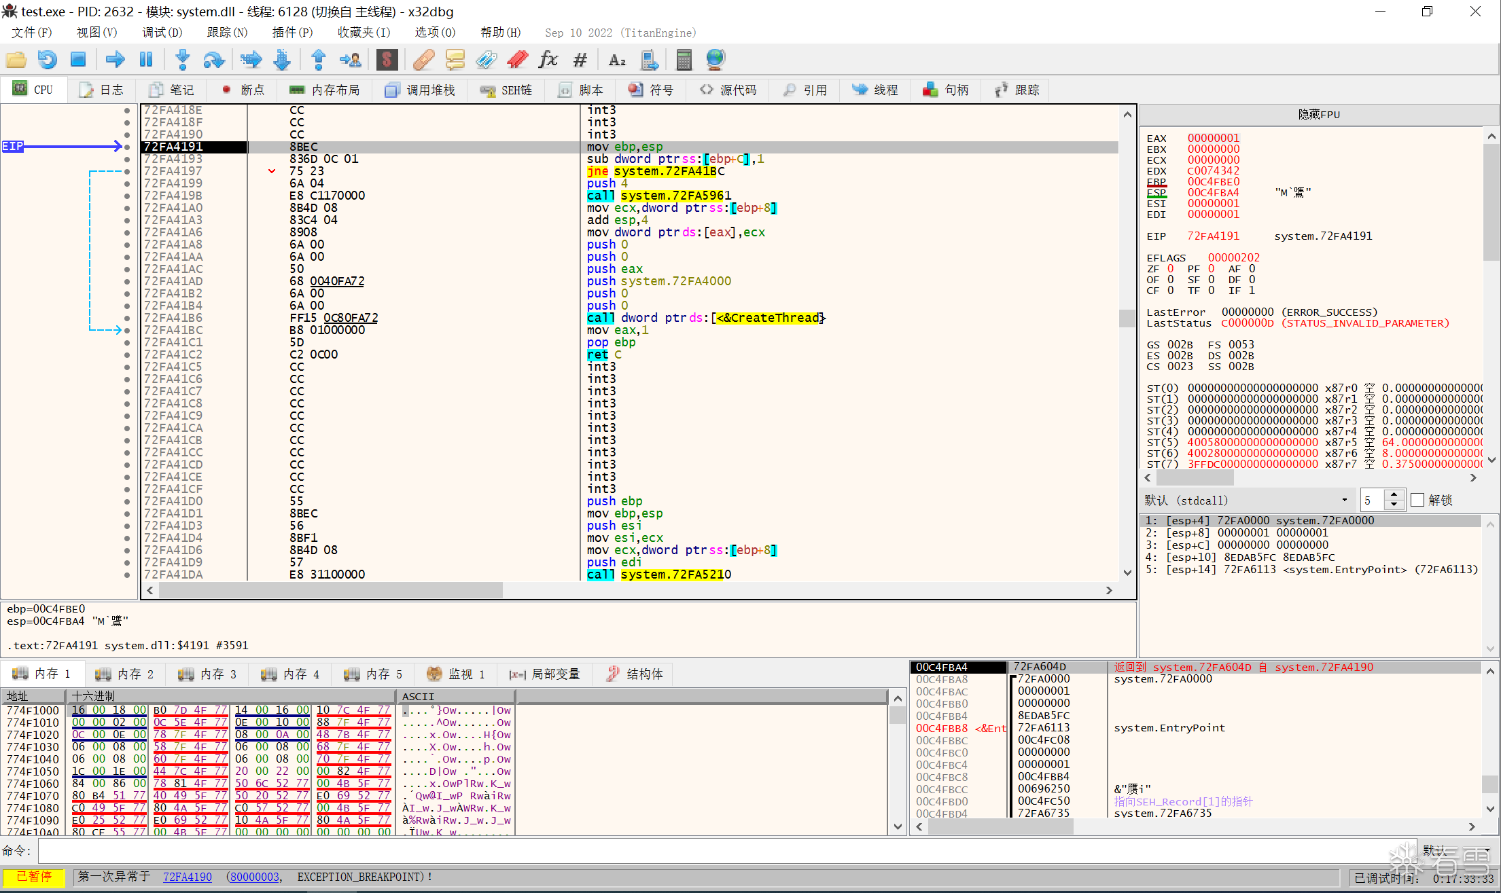The width and height of the screenshot is (1501, 893).
Task: Click the step over icon
Action: click(213, 60)
